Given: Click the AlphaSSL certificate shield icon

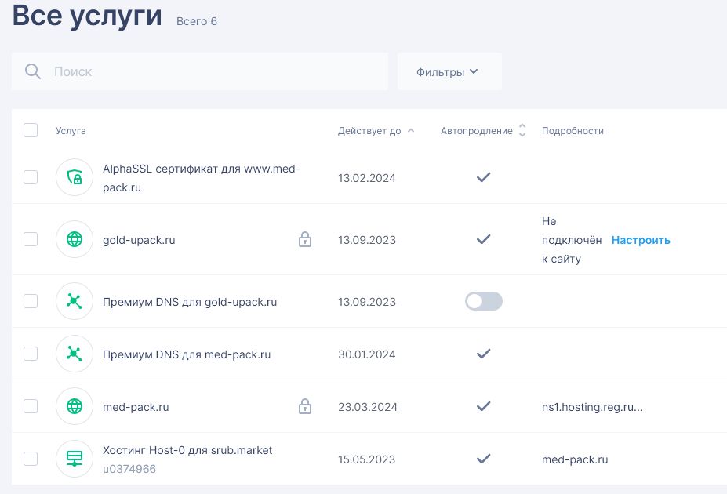Looking at the screenshot, I should point(75,178).
